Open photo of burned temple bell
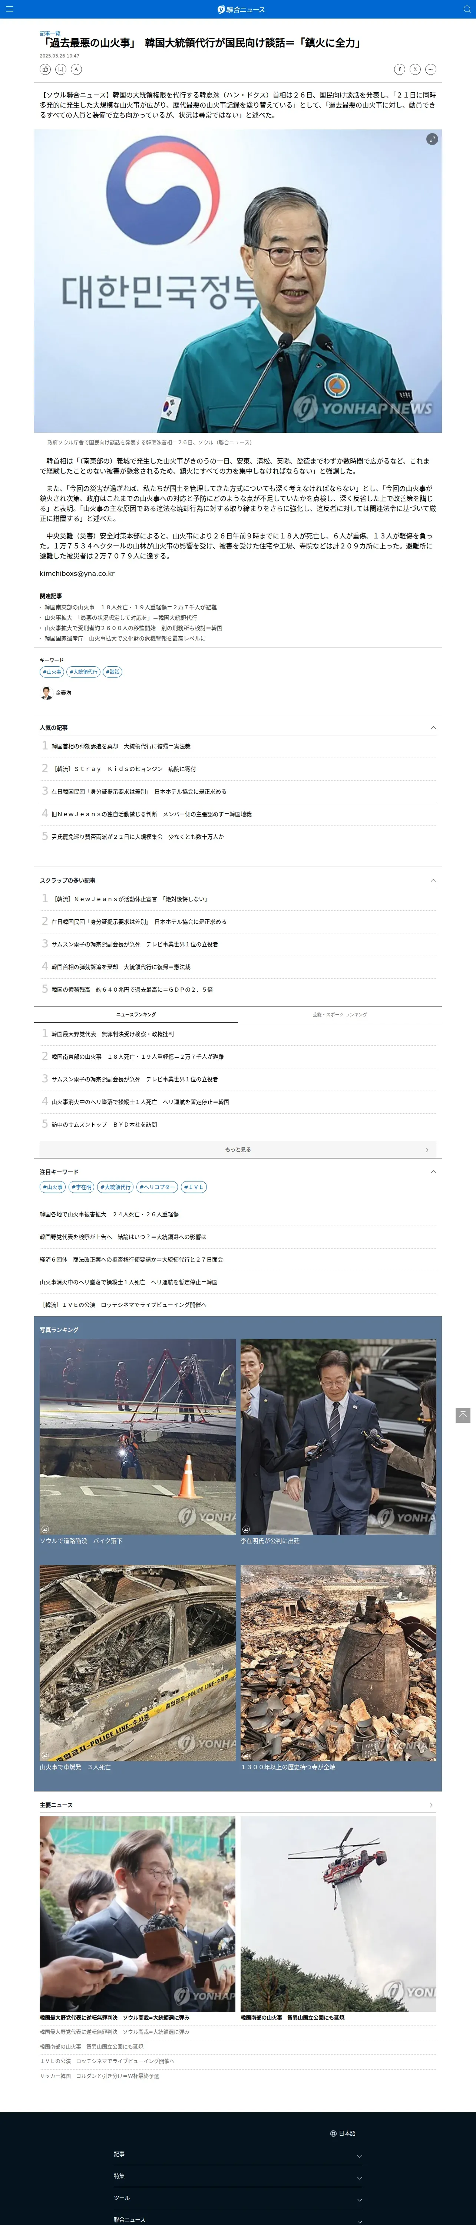476x2225 pixels. coord(338,1663)
